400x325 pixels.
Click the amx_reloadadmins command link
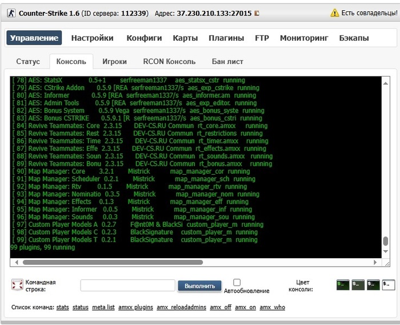[181, 307]
